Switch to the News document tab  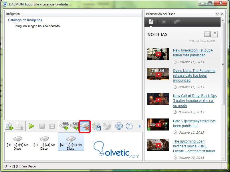pos(151,22)
